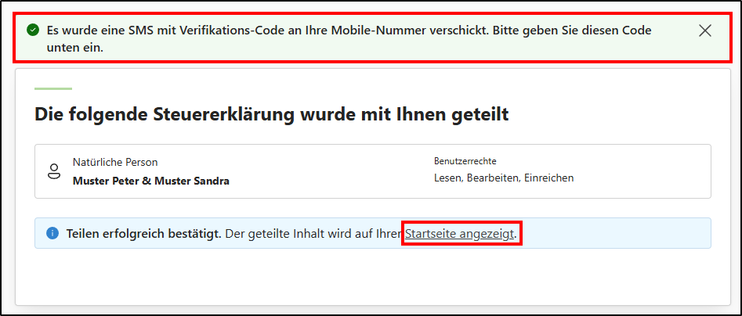This screenshot has width=742, height=316.
Task: Click the "Natürliche Person" label
Action: point(115,162)
